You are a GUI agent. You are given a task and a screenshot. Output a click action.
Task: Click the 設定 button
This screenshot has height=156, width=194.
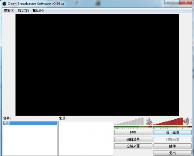[133, 133]
